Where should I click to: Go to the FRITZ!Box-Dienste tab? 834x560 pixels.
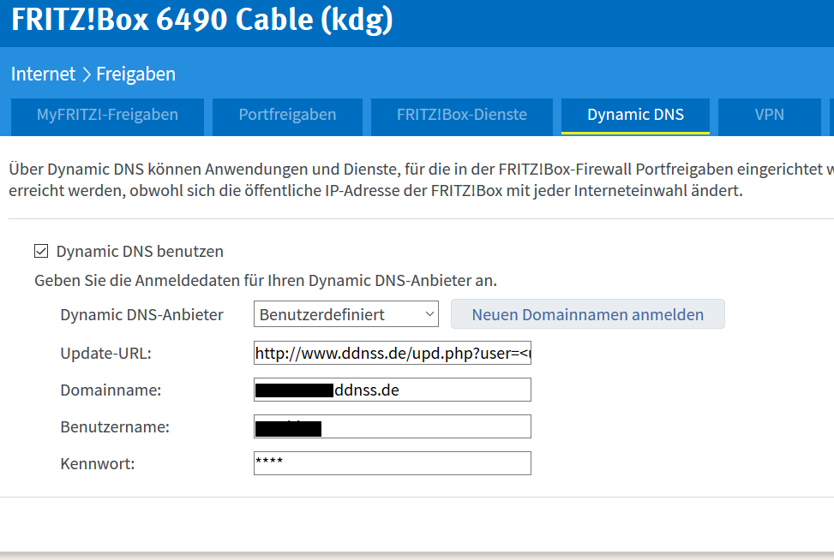(461, 115)
